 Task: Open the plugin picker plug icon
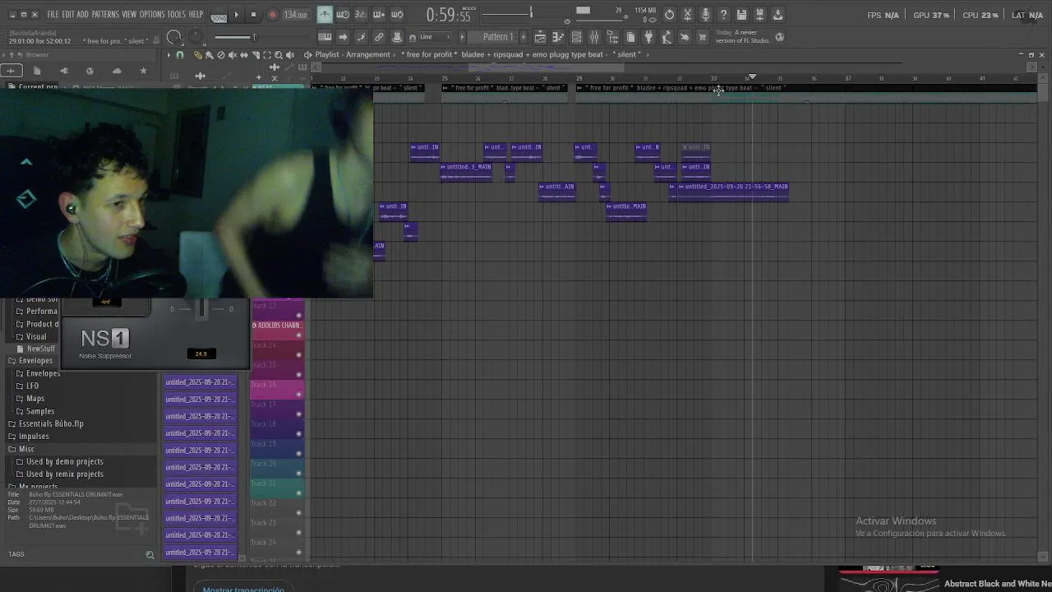coord(648,37)
